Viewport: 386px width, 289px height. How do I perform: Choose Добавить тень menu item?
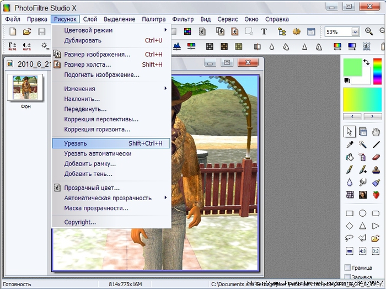point(111,174)
